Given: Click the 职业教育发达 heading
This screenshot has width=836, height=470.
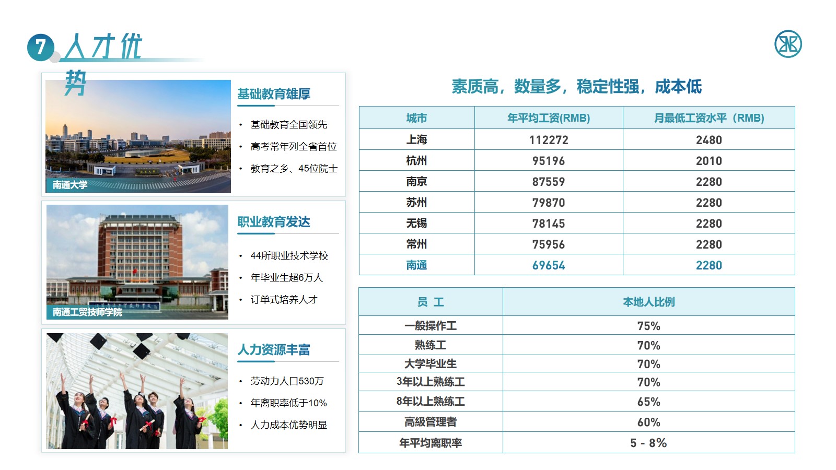Looking at the screenshot, I should pos(274,222).
